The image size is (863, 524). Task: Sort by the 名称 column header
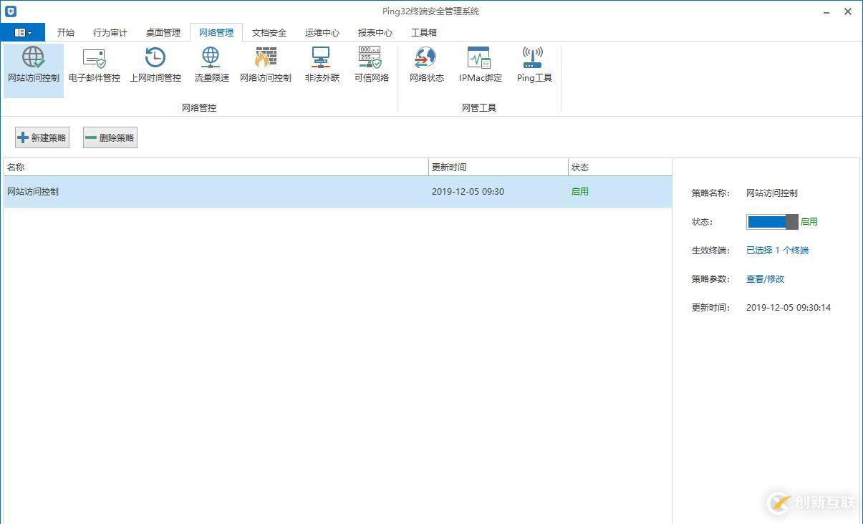coord(216,167)
